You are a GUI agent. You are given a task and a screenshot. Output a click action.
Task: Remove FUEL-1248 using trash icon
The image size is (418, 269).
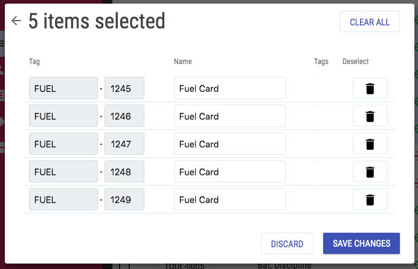coord(370,172)
